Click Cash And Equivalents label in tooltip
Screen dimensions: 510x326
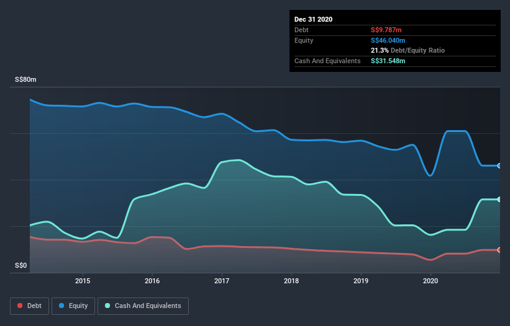pyautogui.click(x=327, y=61)
